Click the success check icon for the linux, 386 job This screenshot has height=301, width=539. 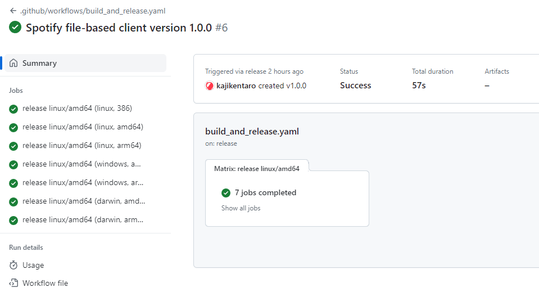pyautogui.click(x=13, y=109)
